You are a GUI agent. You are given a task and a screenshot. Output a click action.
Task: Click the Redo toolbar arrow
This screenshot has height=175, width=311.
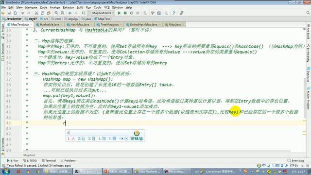[29, 13]
